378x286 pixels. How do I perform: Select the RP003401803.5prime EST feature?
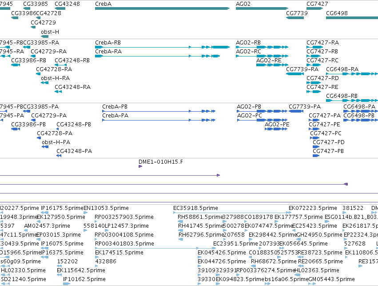(155, 248)
